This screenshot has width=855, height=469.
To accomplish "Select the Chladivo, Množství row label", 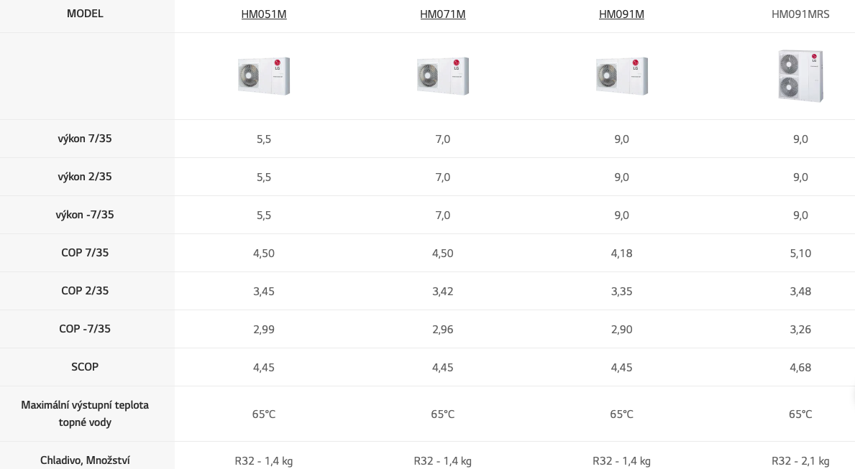I will 85,460.
